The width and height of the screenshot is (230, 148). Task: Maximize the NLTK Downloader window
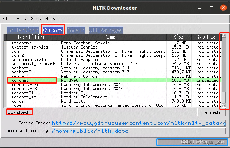coord(212,8)
